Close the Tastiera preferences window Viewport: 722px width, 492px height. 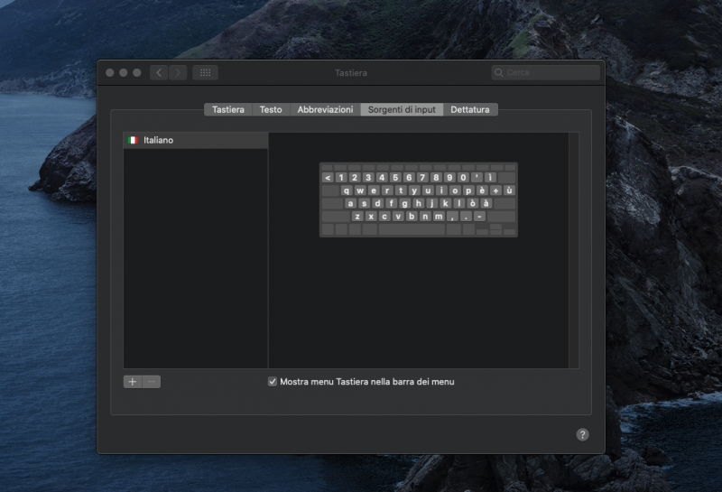[110, 72]
